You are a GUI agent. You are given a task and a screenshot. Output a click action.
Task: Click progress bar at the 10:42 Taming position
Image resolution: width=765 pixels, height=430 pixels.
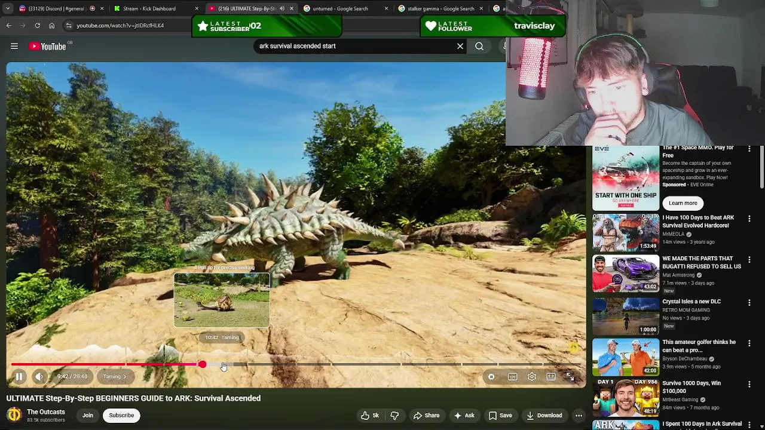coord(222,364)
